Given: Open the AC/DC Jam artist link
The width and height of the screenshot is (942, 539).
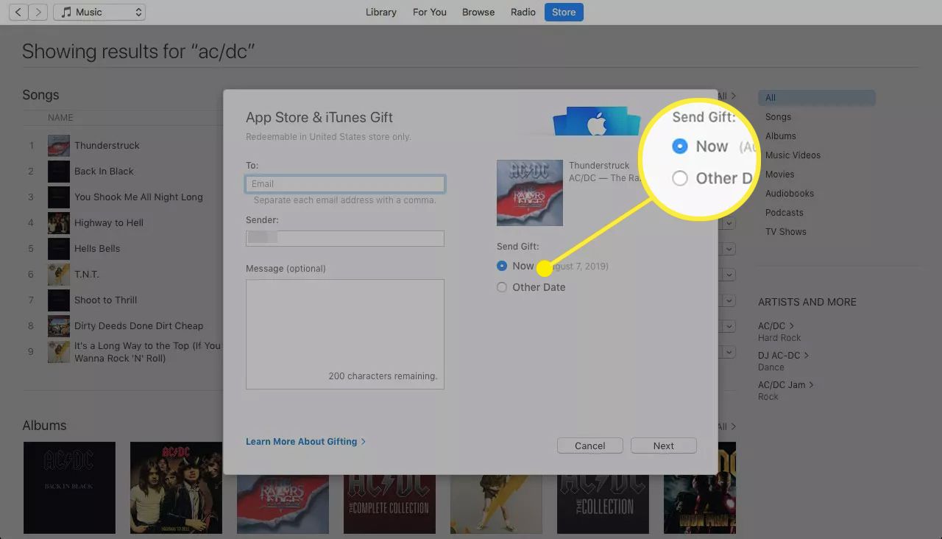Looking at the screenshot, I should tap(786, 384).
